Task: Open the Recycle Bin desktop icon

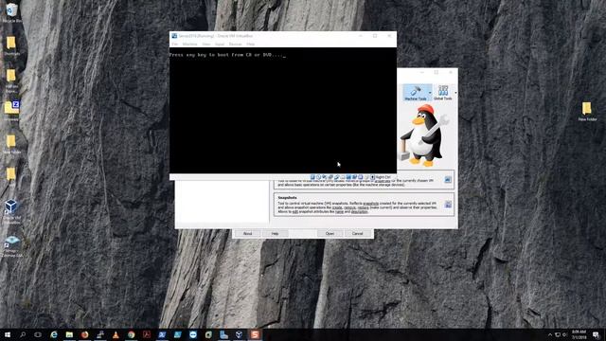Action: point(11,12)
